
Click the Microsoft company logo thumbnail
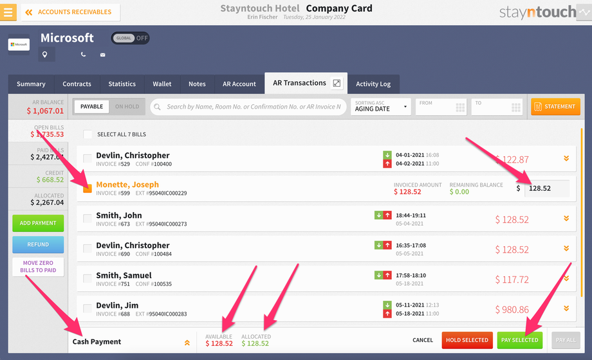click(x=19, y=44)
